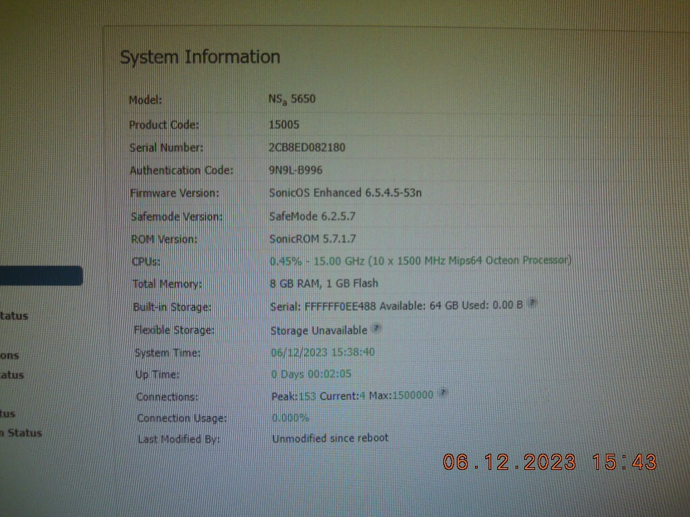Screen dimensions: 690x517
Task: Click the 'Last Modified By:' label
Action: (x=179, y=439)
